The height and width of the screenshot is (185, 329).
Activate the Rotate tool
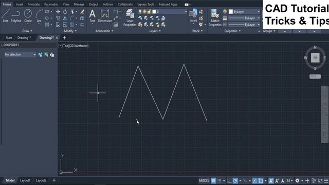coord(65,11)
